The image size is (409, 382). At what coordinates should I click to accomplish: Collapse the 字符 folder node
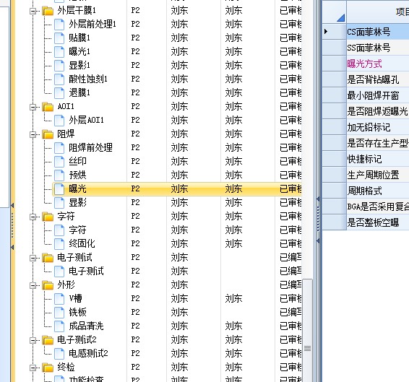[x=33, y=217]
